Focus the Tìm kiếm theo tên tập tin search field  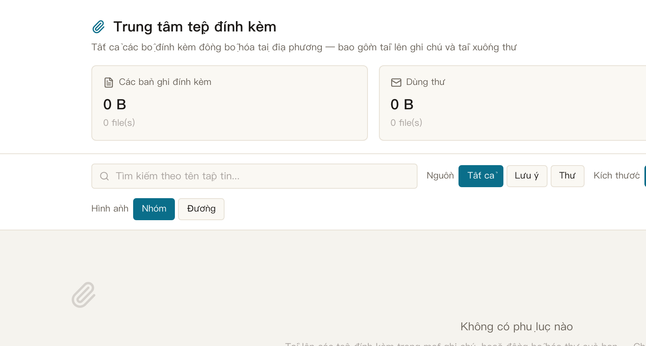pos(254,176)
